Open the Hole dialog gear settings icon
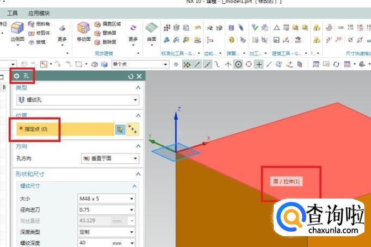This screenshot has height=247, width=371. [x=17, y=77]
